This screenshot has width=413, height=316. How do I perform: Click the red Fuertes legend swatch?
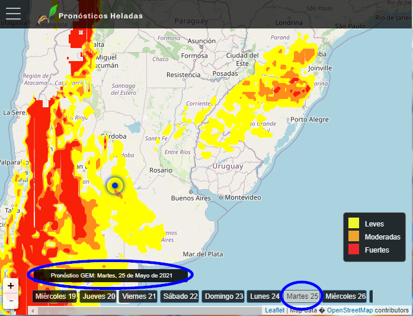point(354,249)
